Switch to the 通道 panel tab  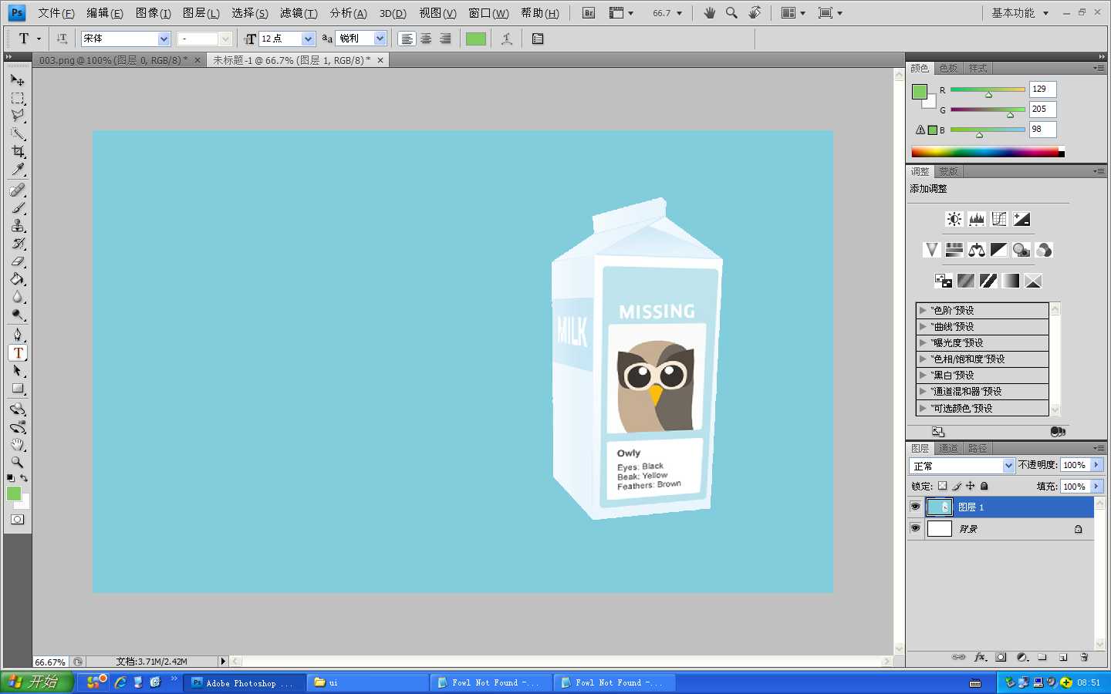(949, 448)
